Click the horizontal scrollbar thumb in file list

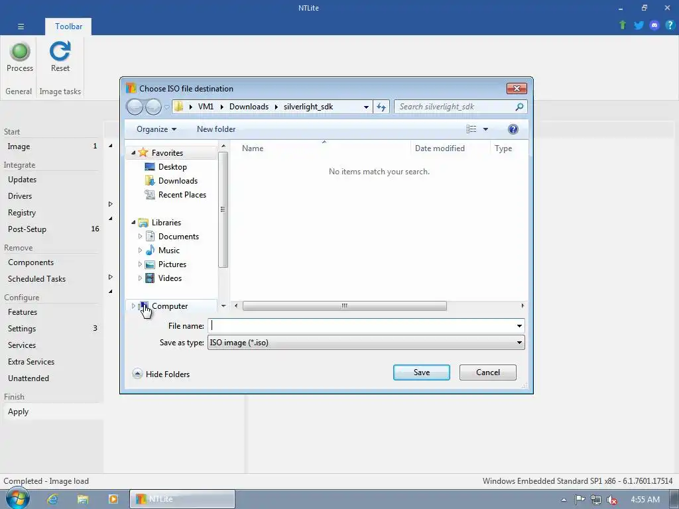[344, 306]
